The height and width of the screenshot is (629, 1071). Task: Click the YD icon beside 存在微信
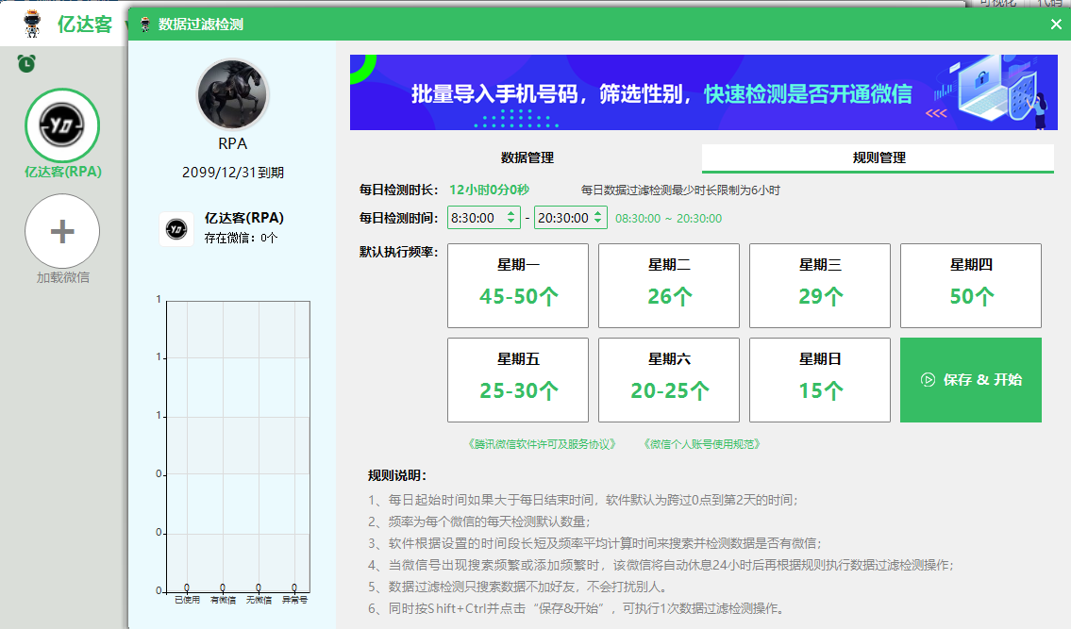click(176, 229)
